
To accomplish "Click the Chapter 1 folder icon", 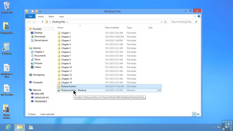I will (59, 33).
